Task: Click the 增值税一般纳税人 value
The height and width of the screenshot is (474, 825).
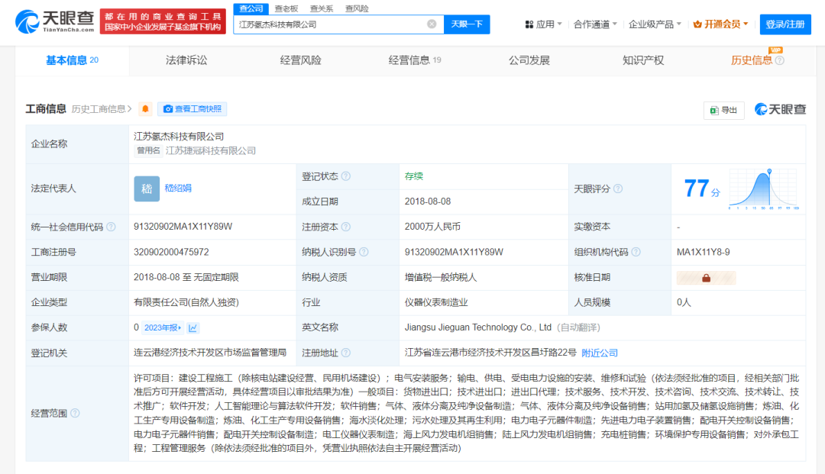Action: pos(441,278)
